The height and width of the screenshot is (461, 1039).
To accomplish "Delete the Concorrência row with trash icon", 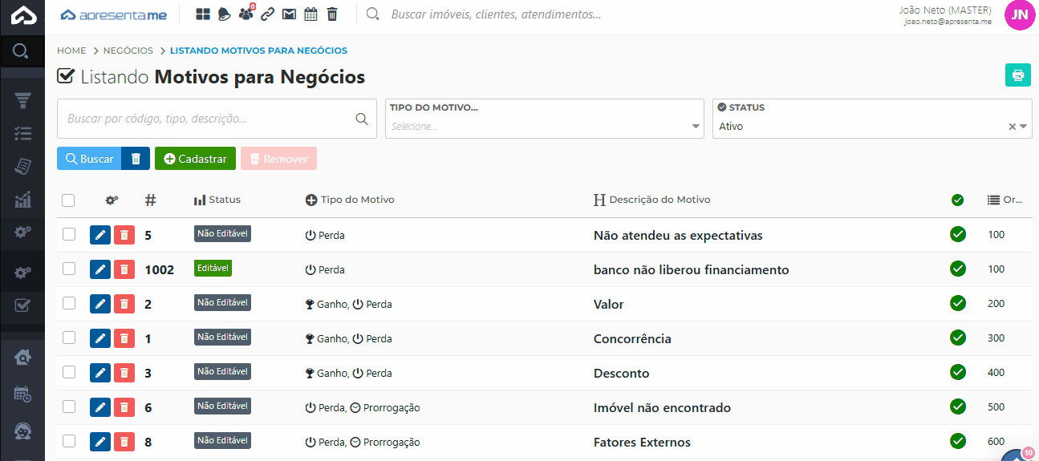I will [x=124, y=338].
